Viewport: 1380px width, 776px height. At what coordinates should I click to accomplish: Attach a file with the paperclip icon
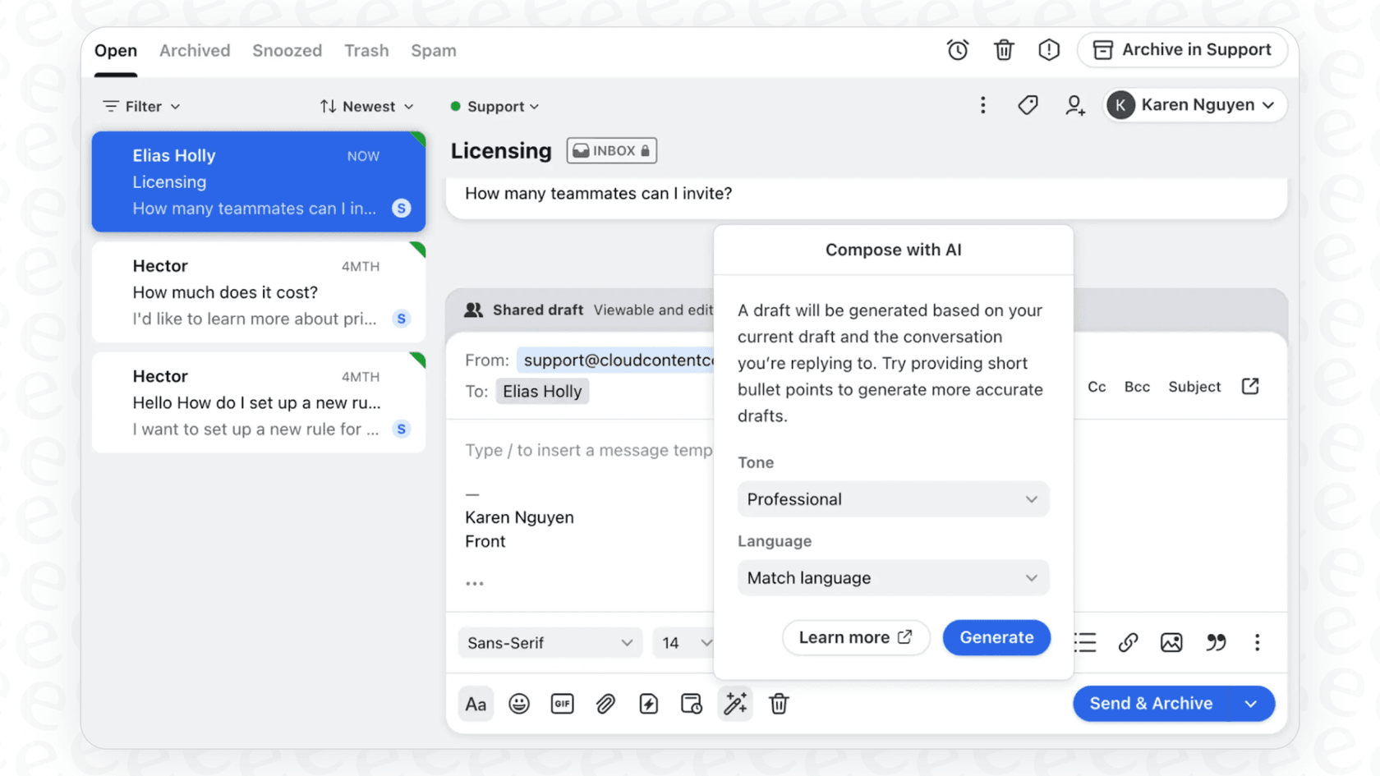(x=605, y=704)
